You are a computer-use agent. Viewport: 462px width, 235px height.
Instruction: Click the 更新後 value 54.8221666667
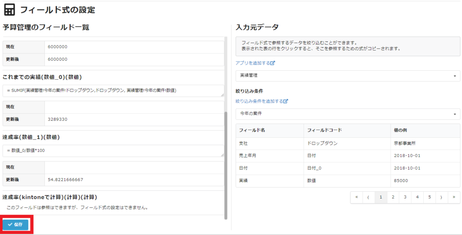point(65,180)
